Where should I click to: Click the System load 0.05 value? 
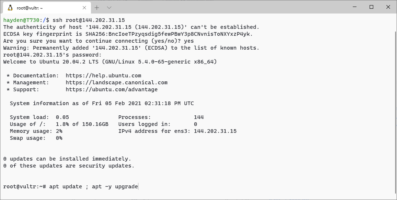pyautogui.click(x=62, y=117)
